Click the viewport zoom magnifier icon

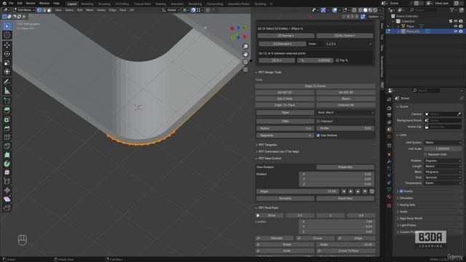tap(245, 47)
